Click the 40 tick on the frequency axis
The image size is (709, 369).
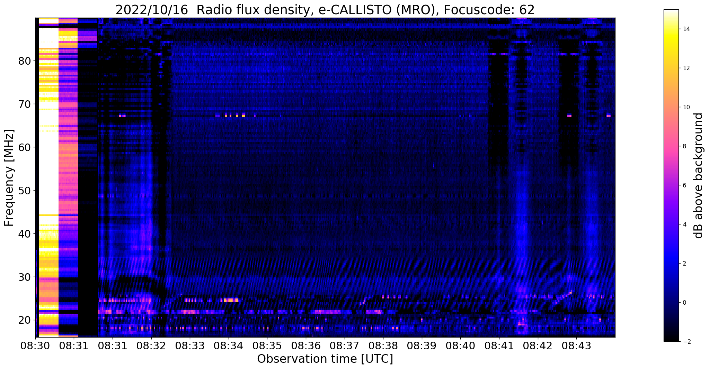pyautogui.click(x=25, y=234)
